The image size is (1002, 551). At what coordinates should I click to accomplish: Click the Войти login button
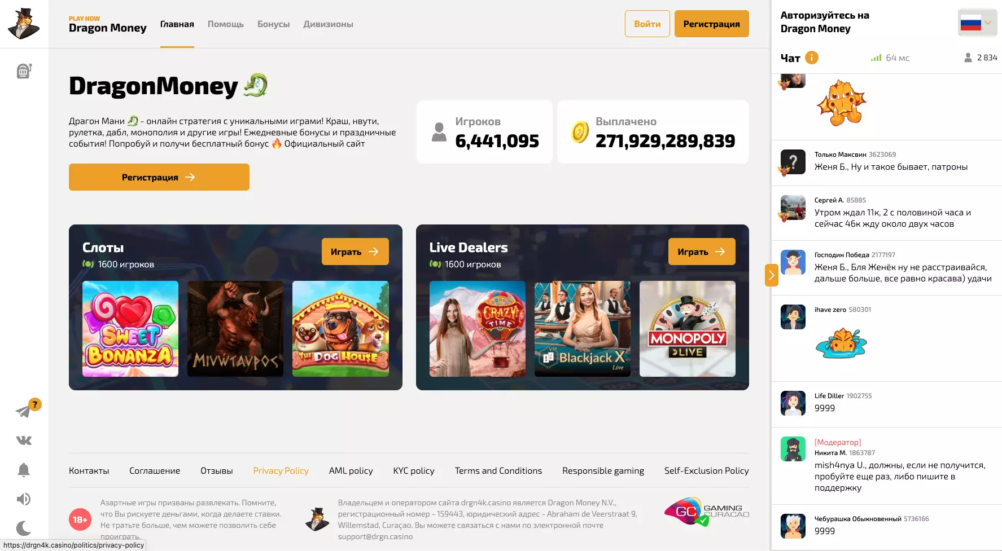[x=647, y=24]
